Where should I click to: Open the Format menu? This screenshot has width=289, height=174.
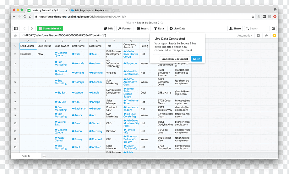tap(125, 28)
